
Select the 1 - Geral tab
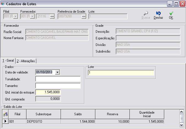coord(8,61)
